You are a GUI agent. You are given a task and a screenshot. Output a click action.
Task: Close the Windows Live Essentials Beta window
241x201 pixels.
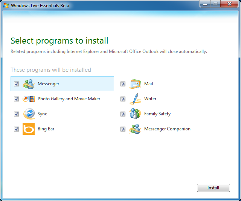[229, 4]
